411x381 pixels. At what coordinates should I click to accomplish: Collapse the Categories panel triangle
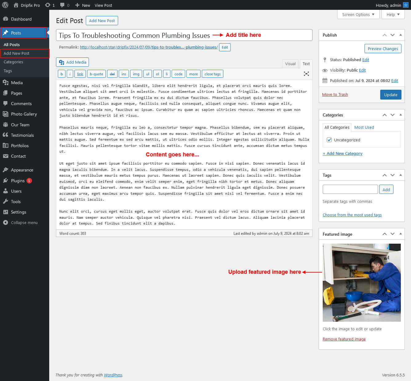[x=401, y=115]
